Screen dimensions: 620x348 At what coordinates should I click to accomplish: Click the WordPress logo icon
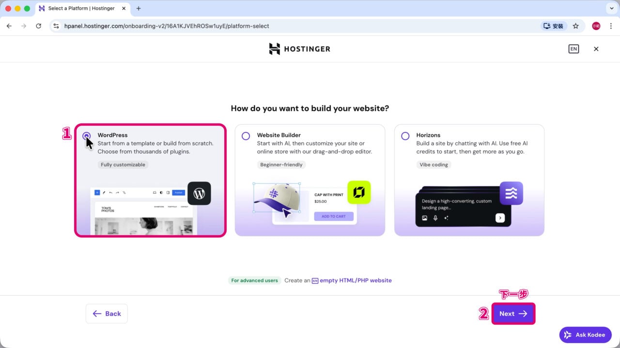(x=199, y=193)
